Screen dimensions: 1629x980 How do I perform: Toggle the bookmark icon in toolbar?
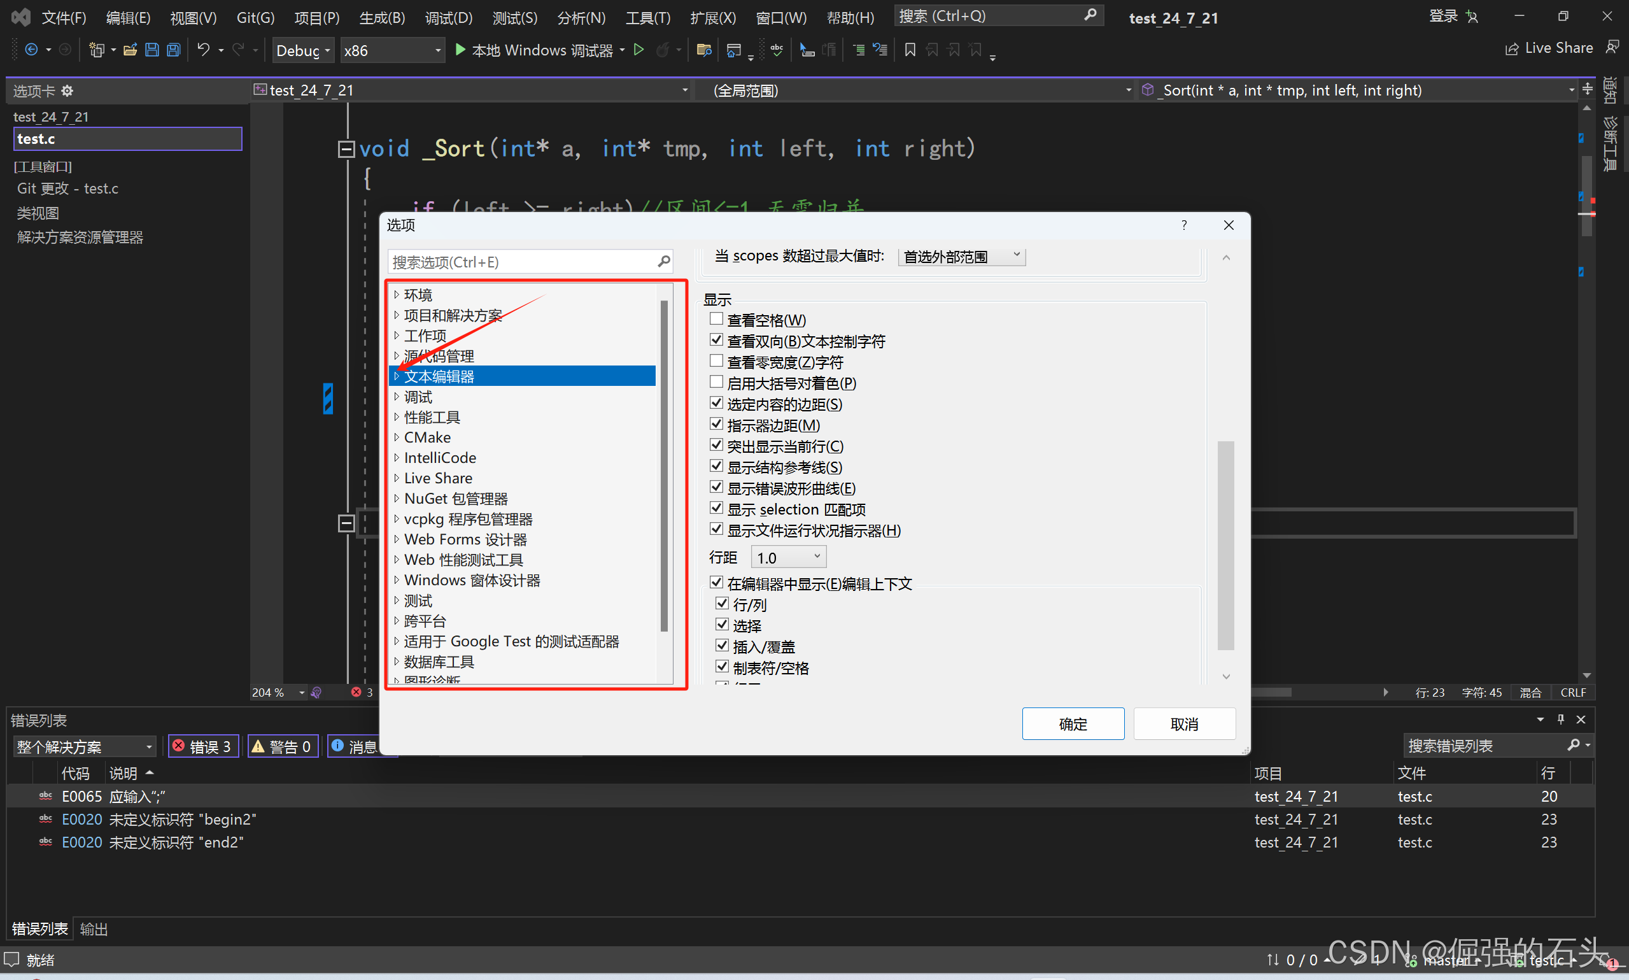tap(910, 50)
